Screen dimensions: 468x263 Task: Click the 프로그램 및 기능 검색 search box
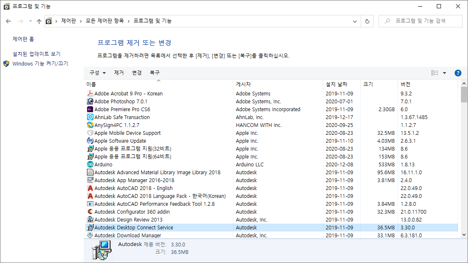pyautogui.click(x=420, y=21)
